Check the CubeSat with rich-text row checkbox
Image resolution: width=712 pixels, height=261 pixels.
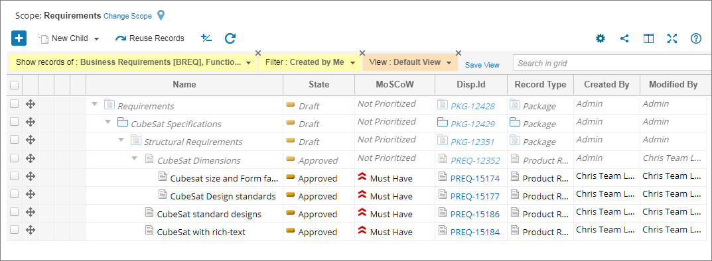(x=15, y=230)
